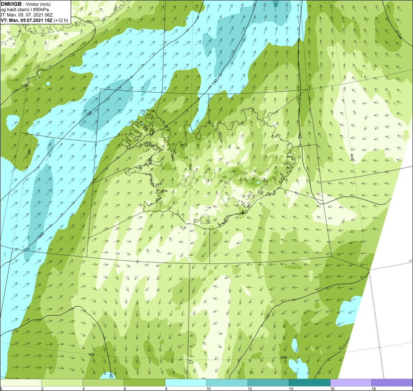Screen dimensions: 413x391
Task: Pick the 12–14 m/s teal legend swatch
Action: [x=268, y=382]
